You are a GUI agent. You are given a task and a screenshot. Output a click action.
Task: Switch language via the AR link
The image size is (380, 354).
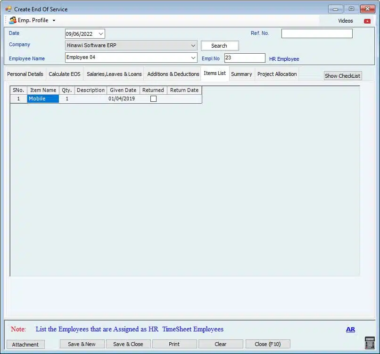350,329
